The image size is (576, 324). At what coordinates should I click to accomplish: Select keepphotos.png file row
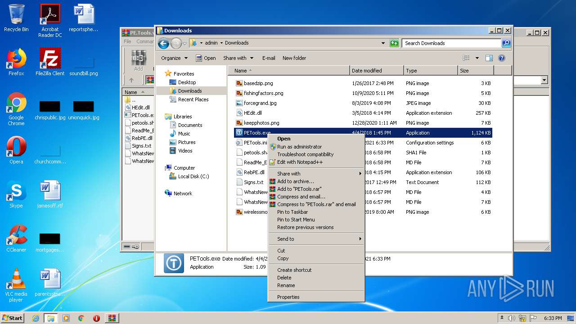[x=363, y=123]
